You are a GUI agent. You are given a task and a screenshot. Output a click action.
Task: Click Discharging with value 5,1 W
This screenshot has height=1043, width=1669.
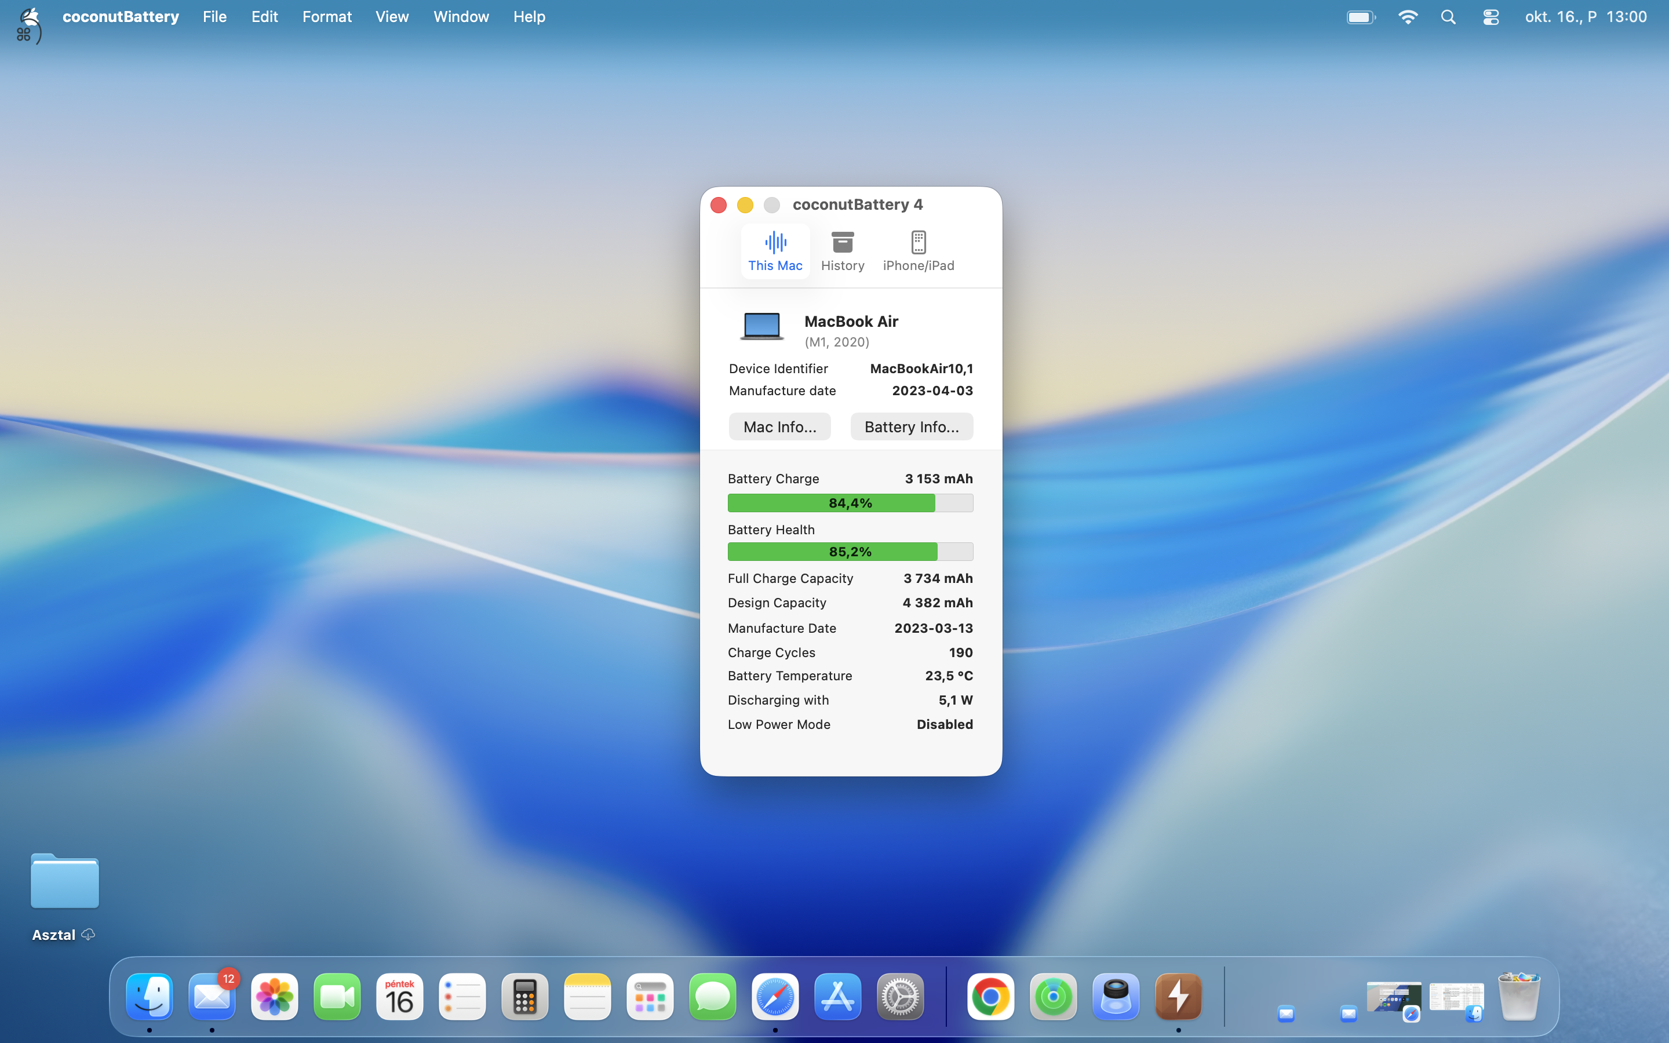pos(955,700)
